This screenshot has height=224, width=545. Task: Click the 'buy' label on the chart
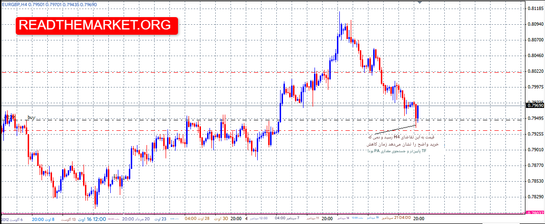tap(31, 117)
